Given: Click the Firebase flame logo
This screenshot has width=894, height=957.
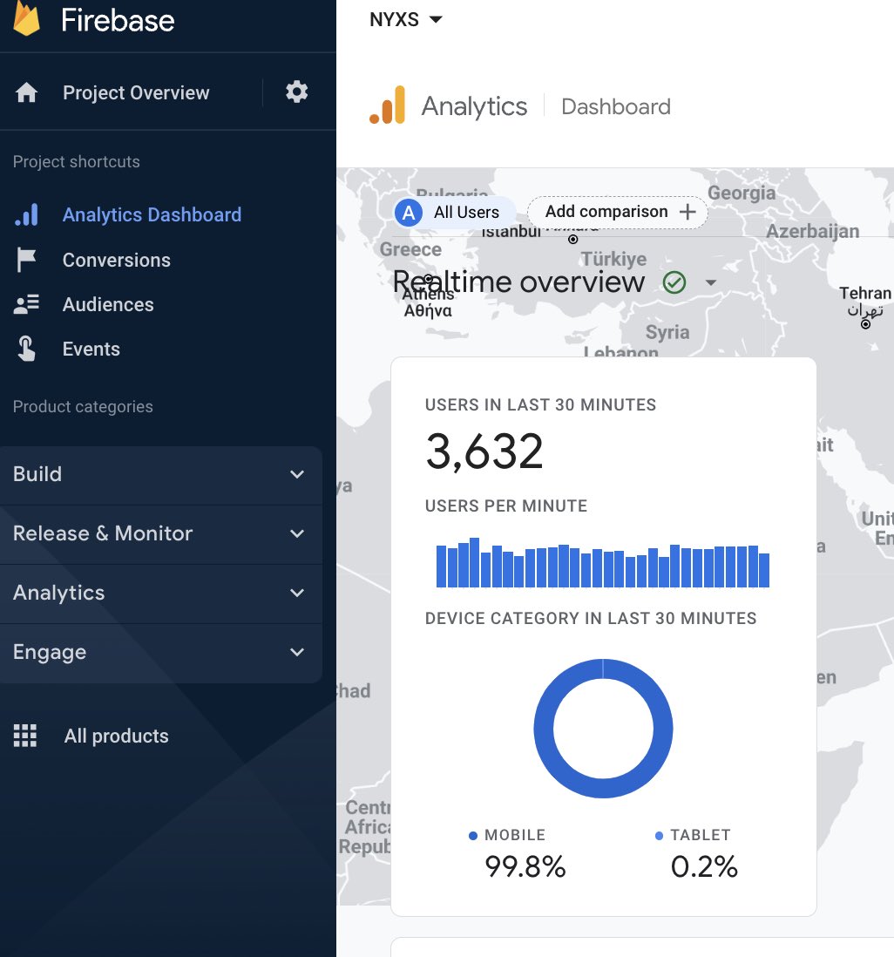Looking at the screenshot, I should pyautogui.click(x=26, y=18).
